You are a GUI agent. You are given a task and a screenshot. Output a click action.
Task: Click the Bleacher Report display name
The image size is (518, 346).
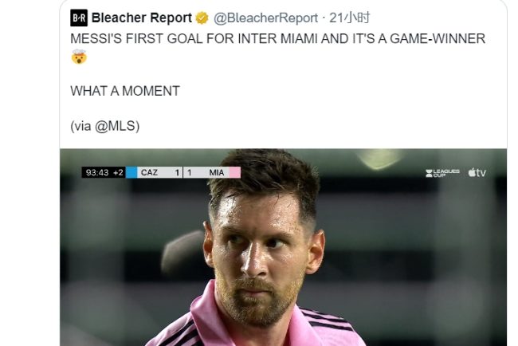(x=141, y=18)
